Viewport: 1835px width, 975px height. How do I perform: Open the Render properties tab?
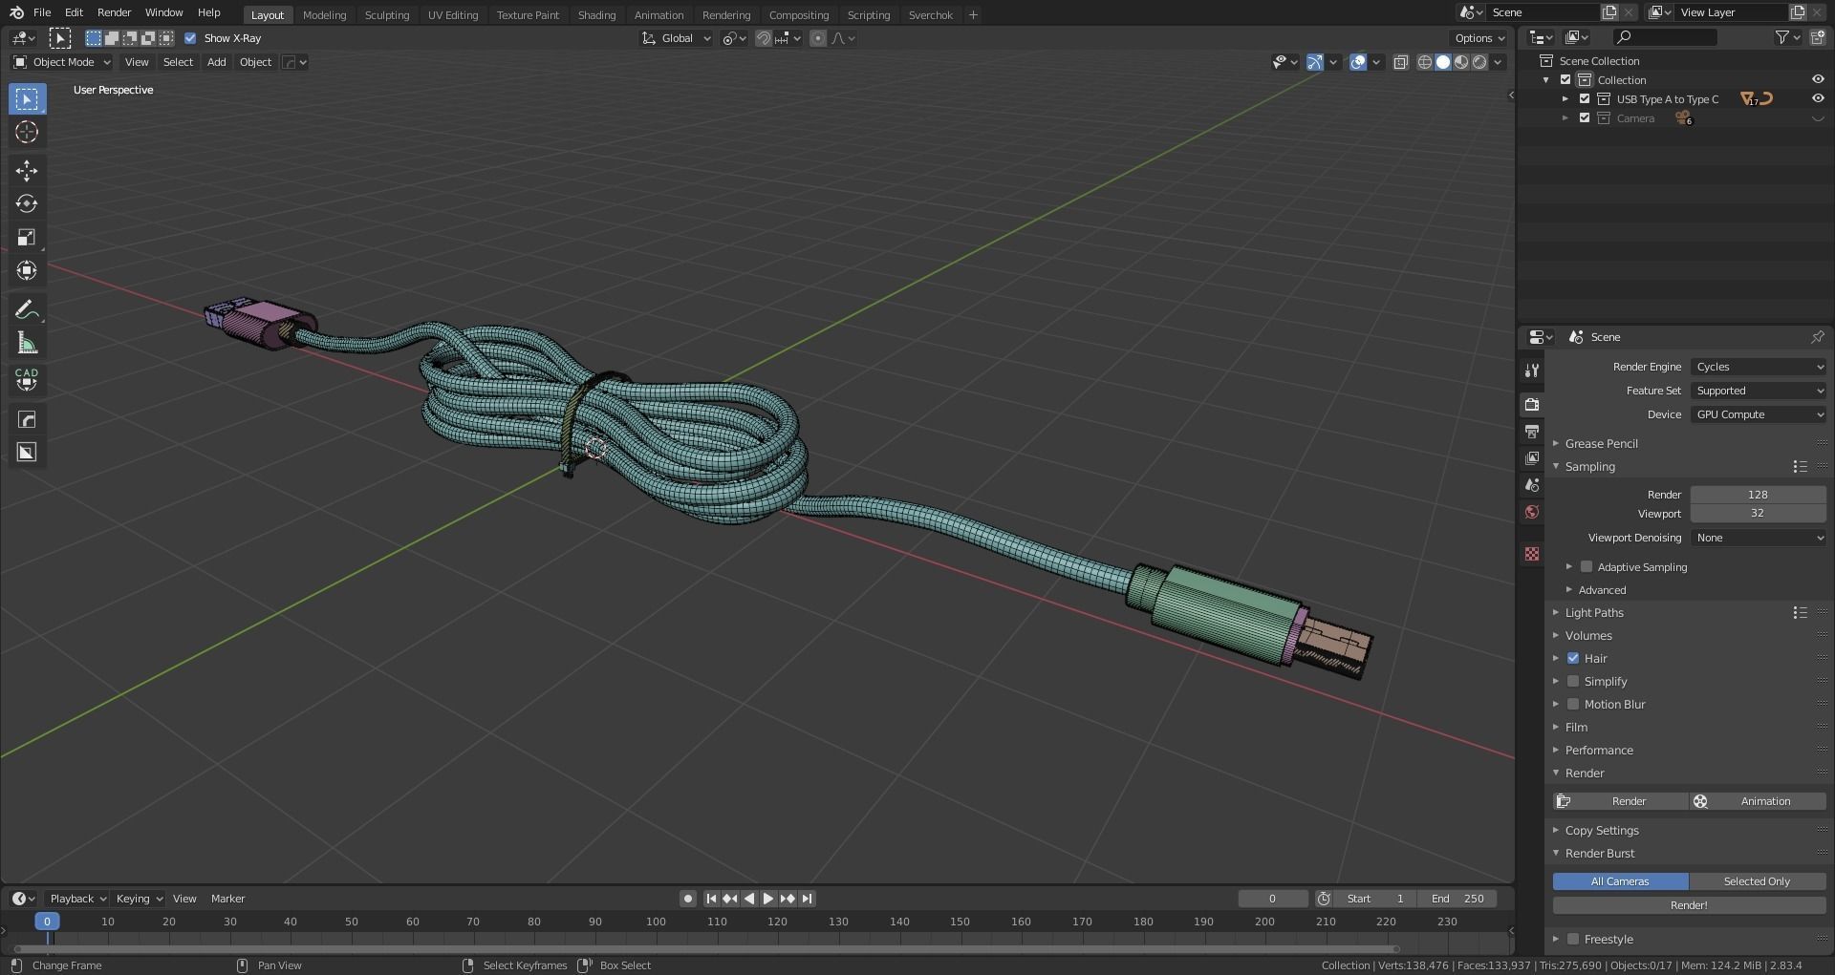(x=1532, y=405)
